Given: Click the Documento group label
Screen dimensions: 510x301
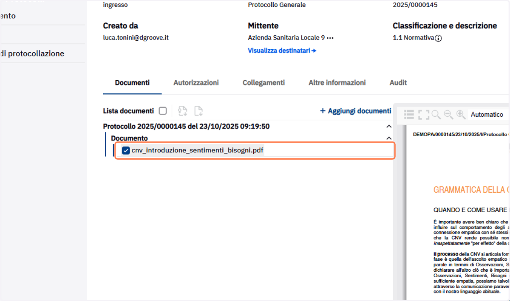Looking at the screenshot, I should [129, 138].
